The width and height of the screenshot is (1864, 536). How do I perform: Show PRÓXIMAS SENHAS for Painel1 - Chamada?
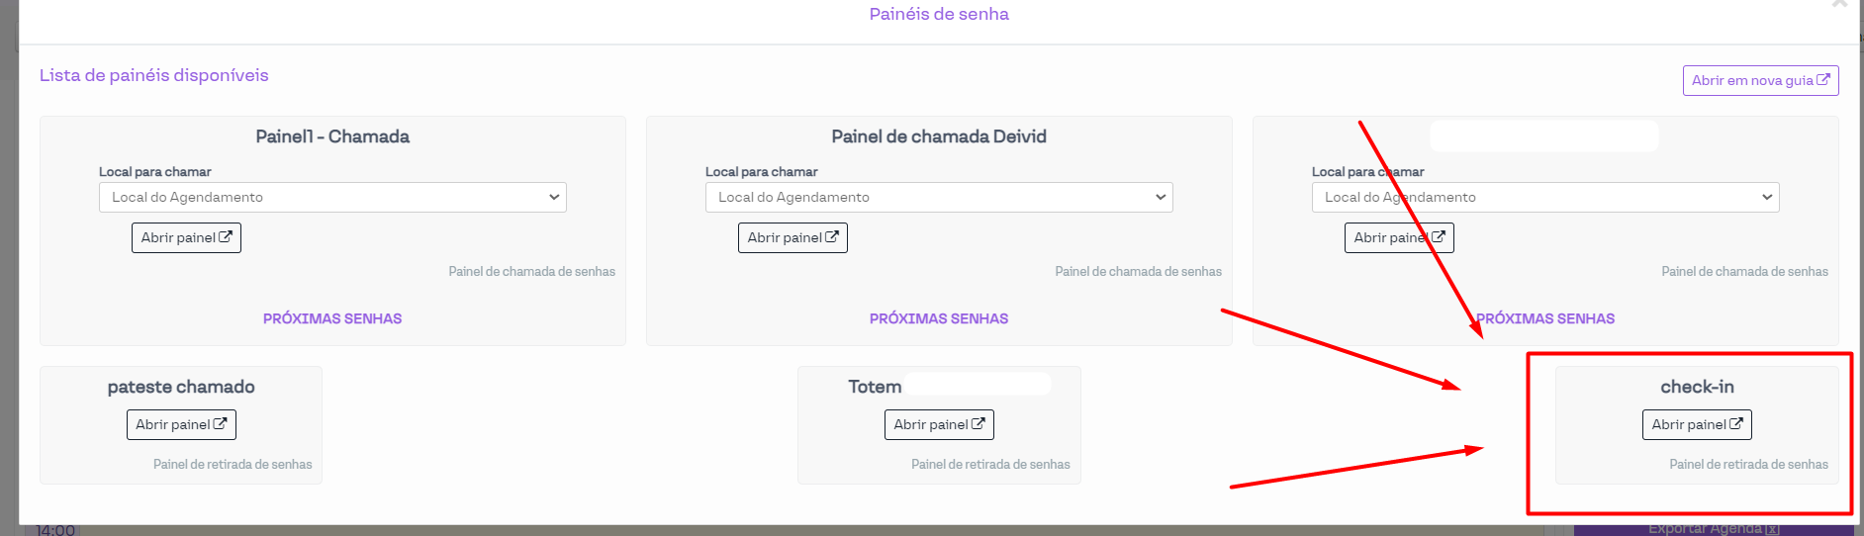(332, 318)
